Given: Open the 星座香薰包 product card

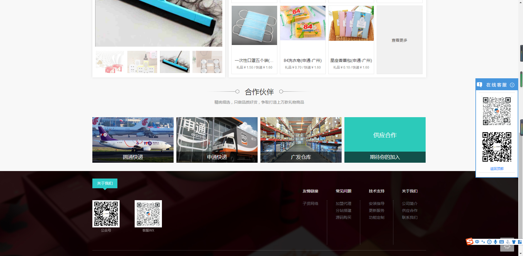Looking at the screenshot, I should pos(351,40).
